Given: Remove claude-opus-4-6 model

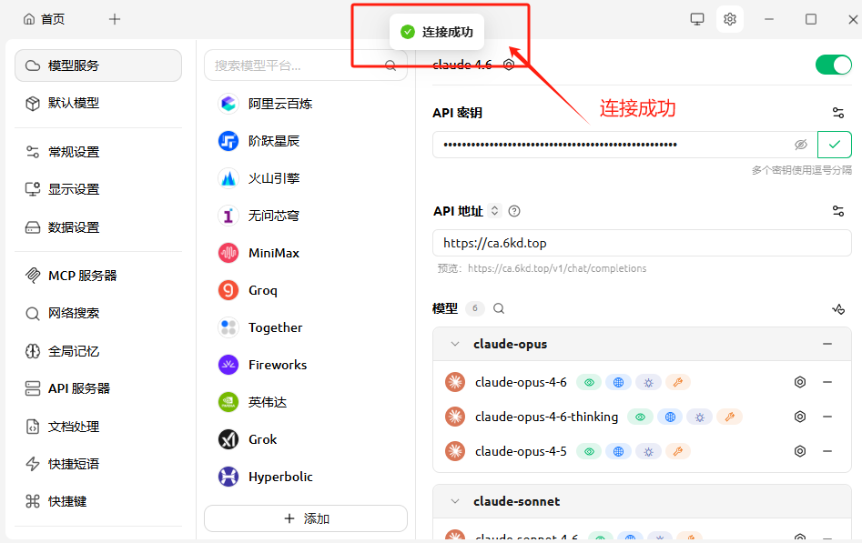Looking at the screenshot, I should 827,382.
